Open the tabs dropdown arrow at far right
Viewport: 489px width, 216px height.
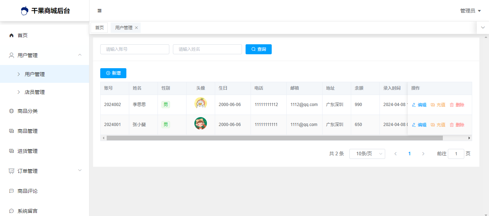point(483,27)
